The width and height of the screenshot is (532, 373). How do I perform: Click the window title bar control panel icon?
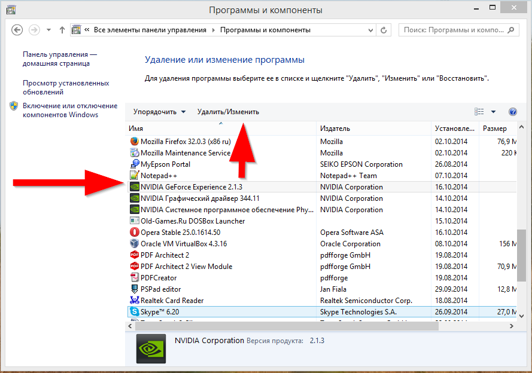click(11, 10)
